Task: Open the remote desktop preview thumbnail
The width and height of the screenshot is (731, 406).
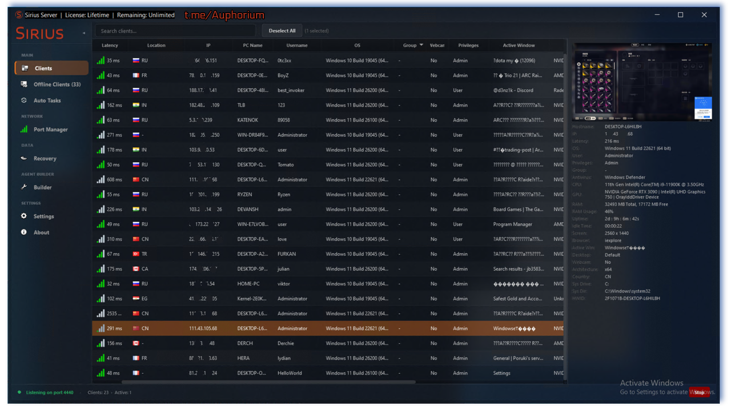Action: (642, 82)
